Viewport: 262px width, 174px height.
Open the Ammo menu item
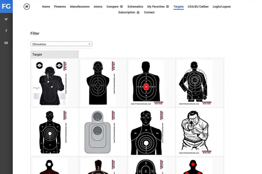point(98,7)
